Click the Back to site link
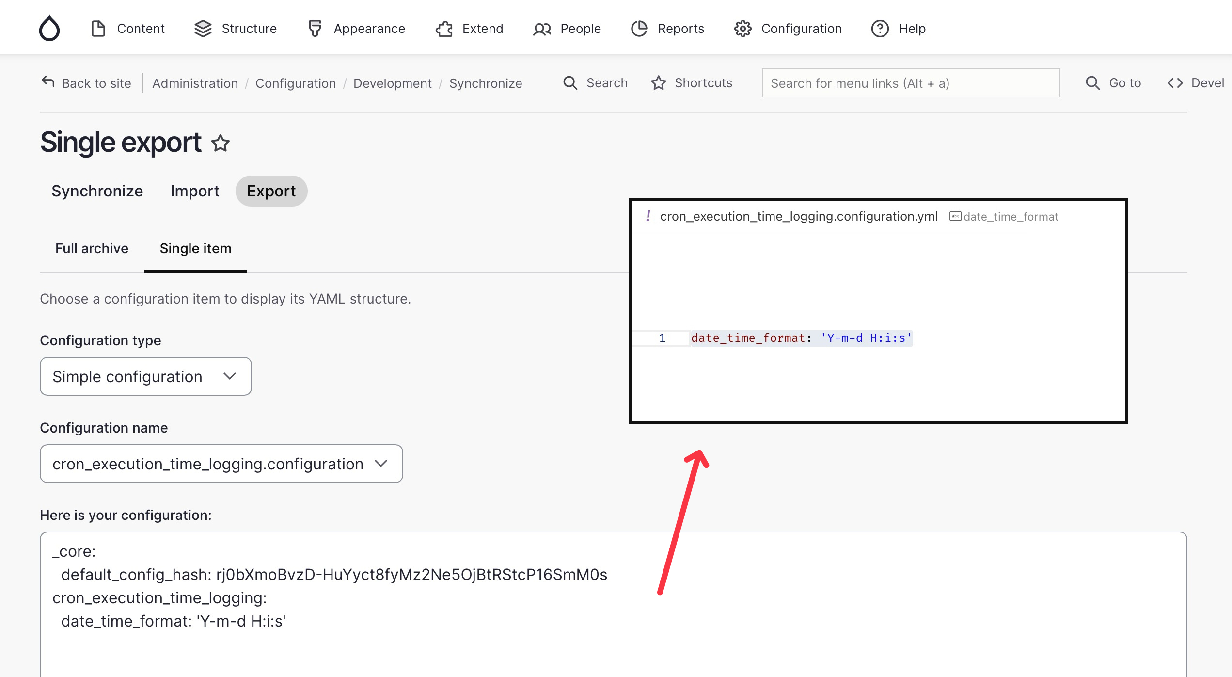Viewport: 1232px width, 677px height. click(86, 83)
